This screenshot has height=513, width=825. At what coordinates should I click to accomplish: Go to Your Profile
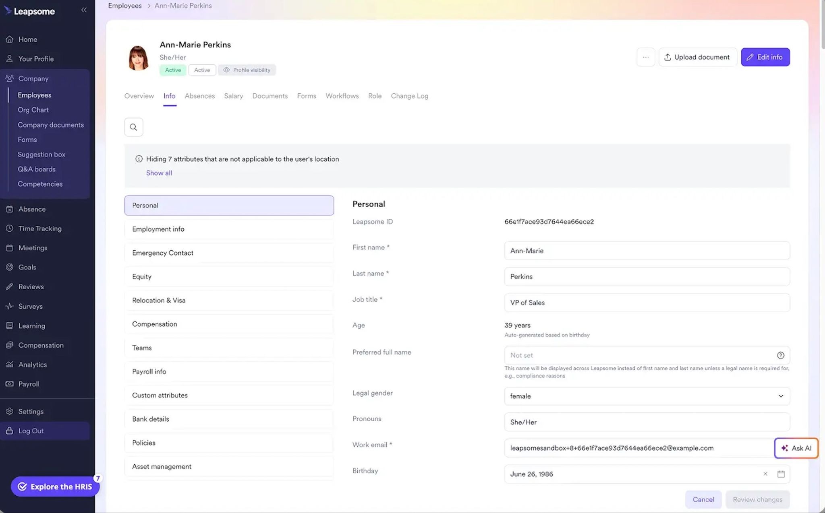point(35,59)
